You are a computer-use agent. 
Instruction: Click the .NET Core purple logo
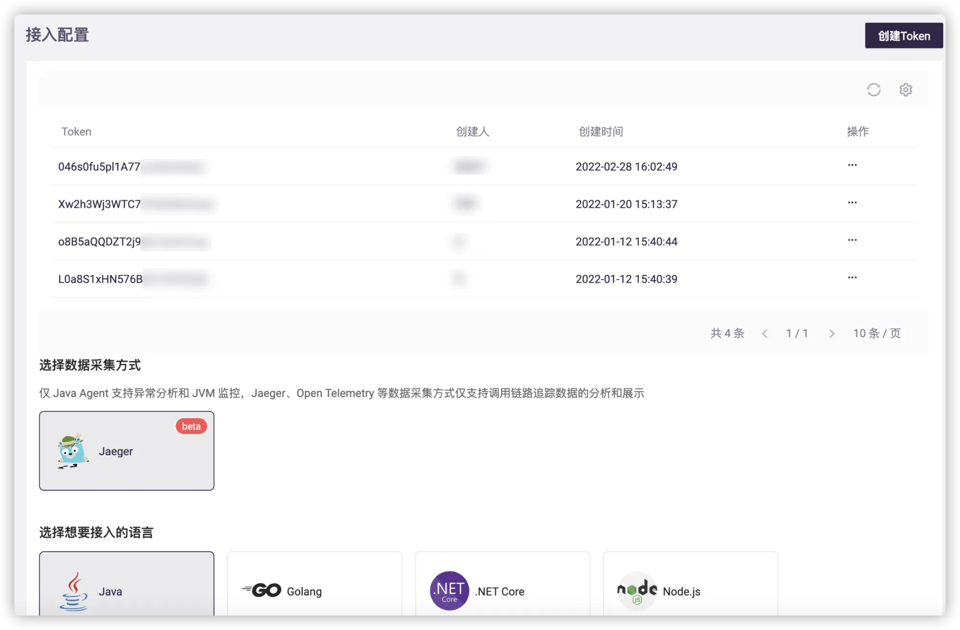pos(449,591)
